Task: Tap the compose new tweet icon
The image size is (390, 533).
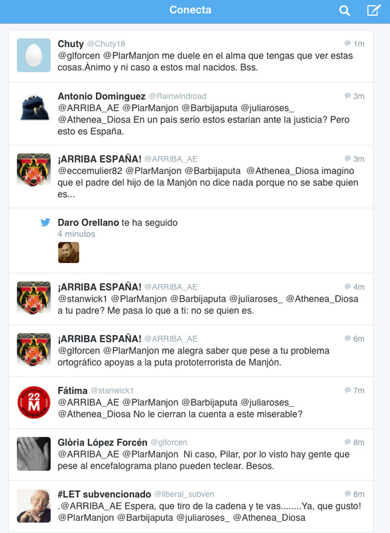Action: [x=374, y=10]
